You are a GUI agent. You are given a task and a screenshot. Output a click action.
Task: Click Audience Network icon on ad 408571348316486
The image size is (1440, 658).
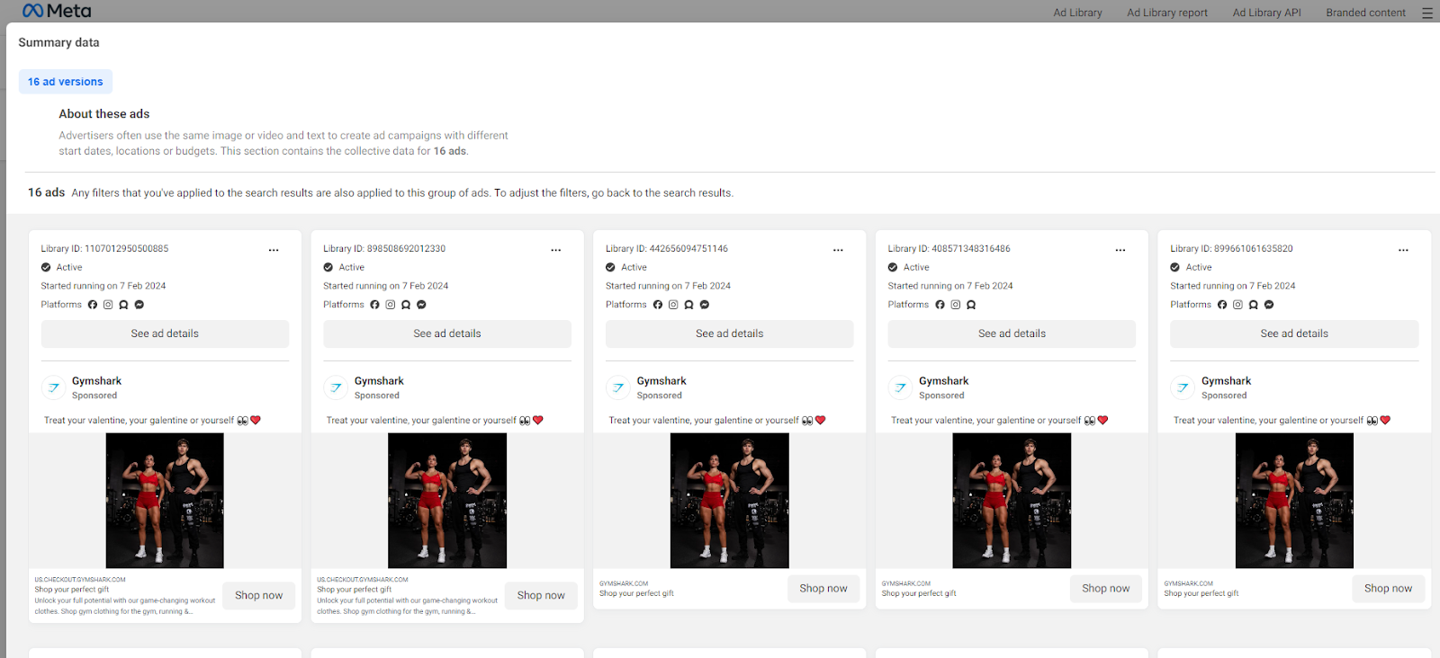[971, 305]
